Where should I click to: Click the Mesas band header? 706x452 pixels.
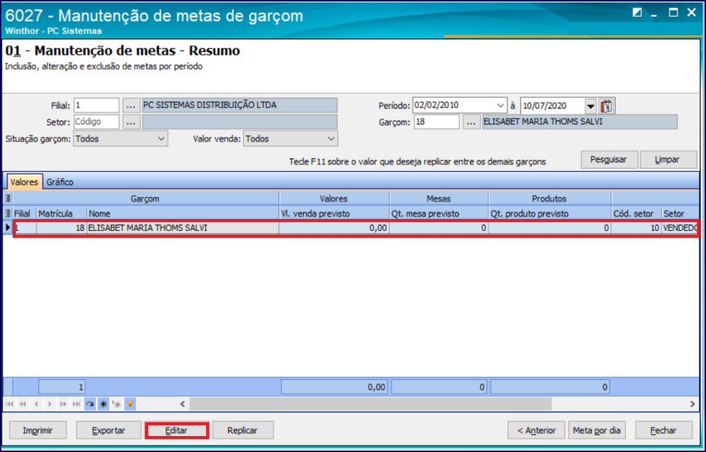pyautogui.click(x=439, y=198)
